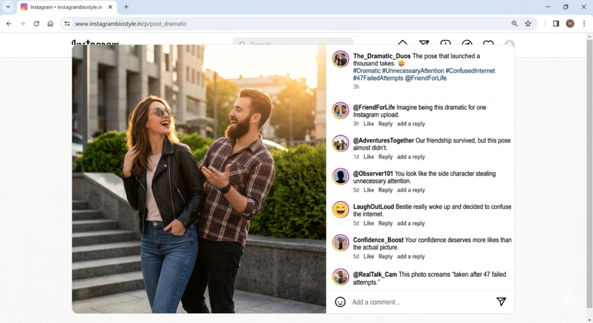Reply to the @FriendForLife comment
The width and height of the screenshot is (593, 323).
pyautogui.click(x=385, y=124)
